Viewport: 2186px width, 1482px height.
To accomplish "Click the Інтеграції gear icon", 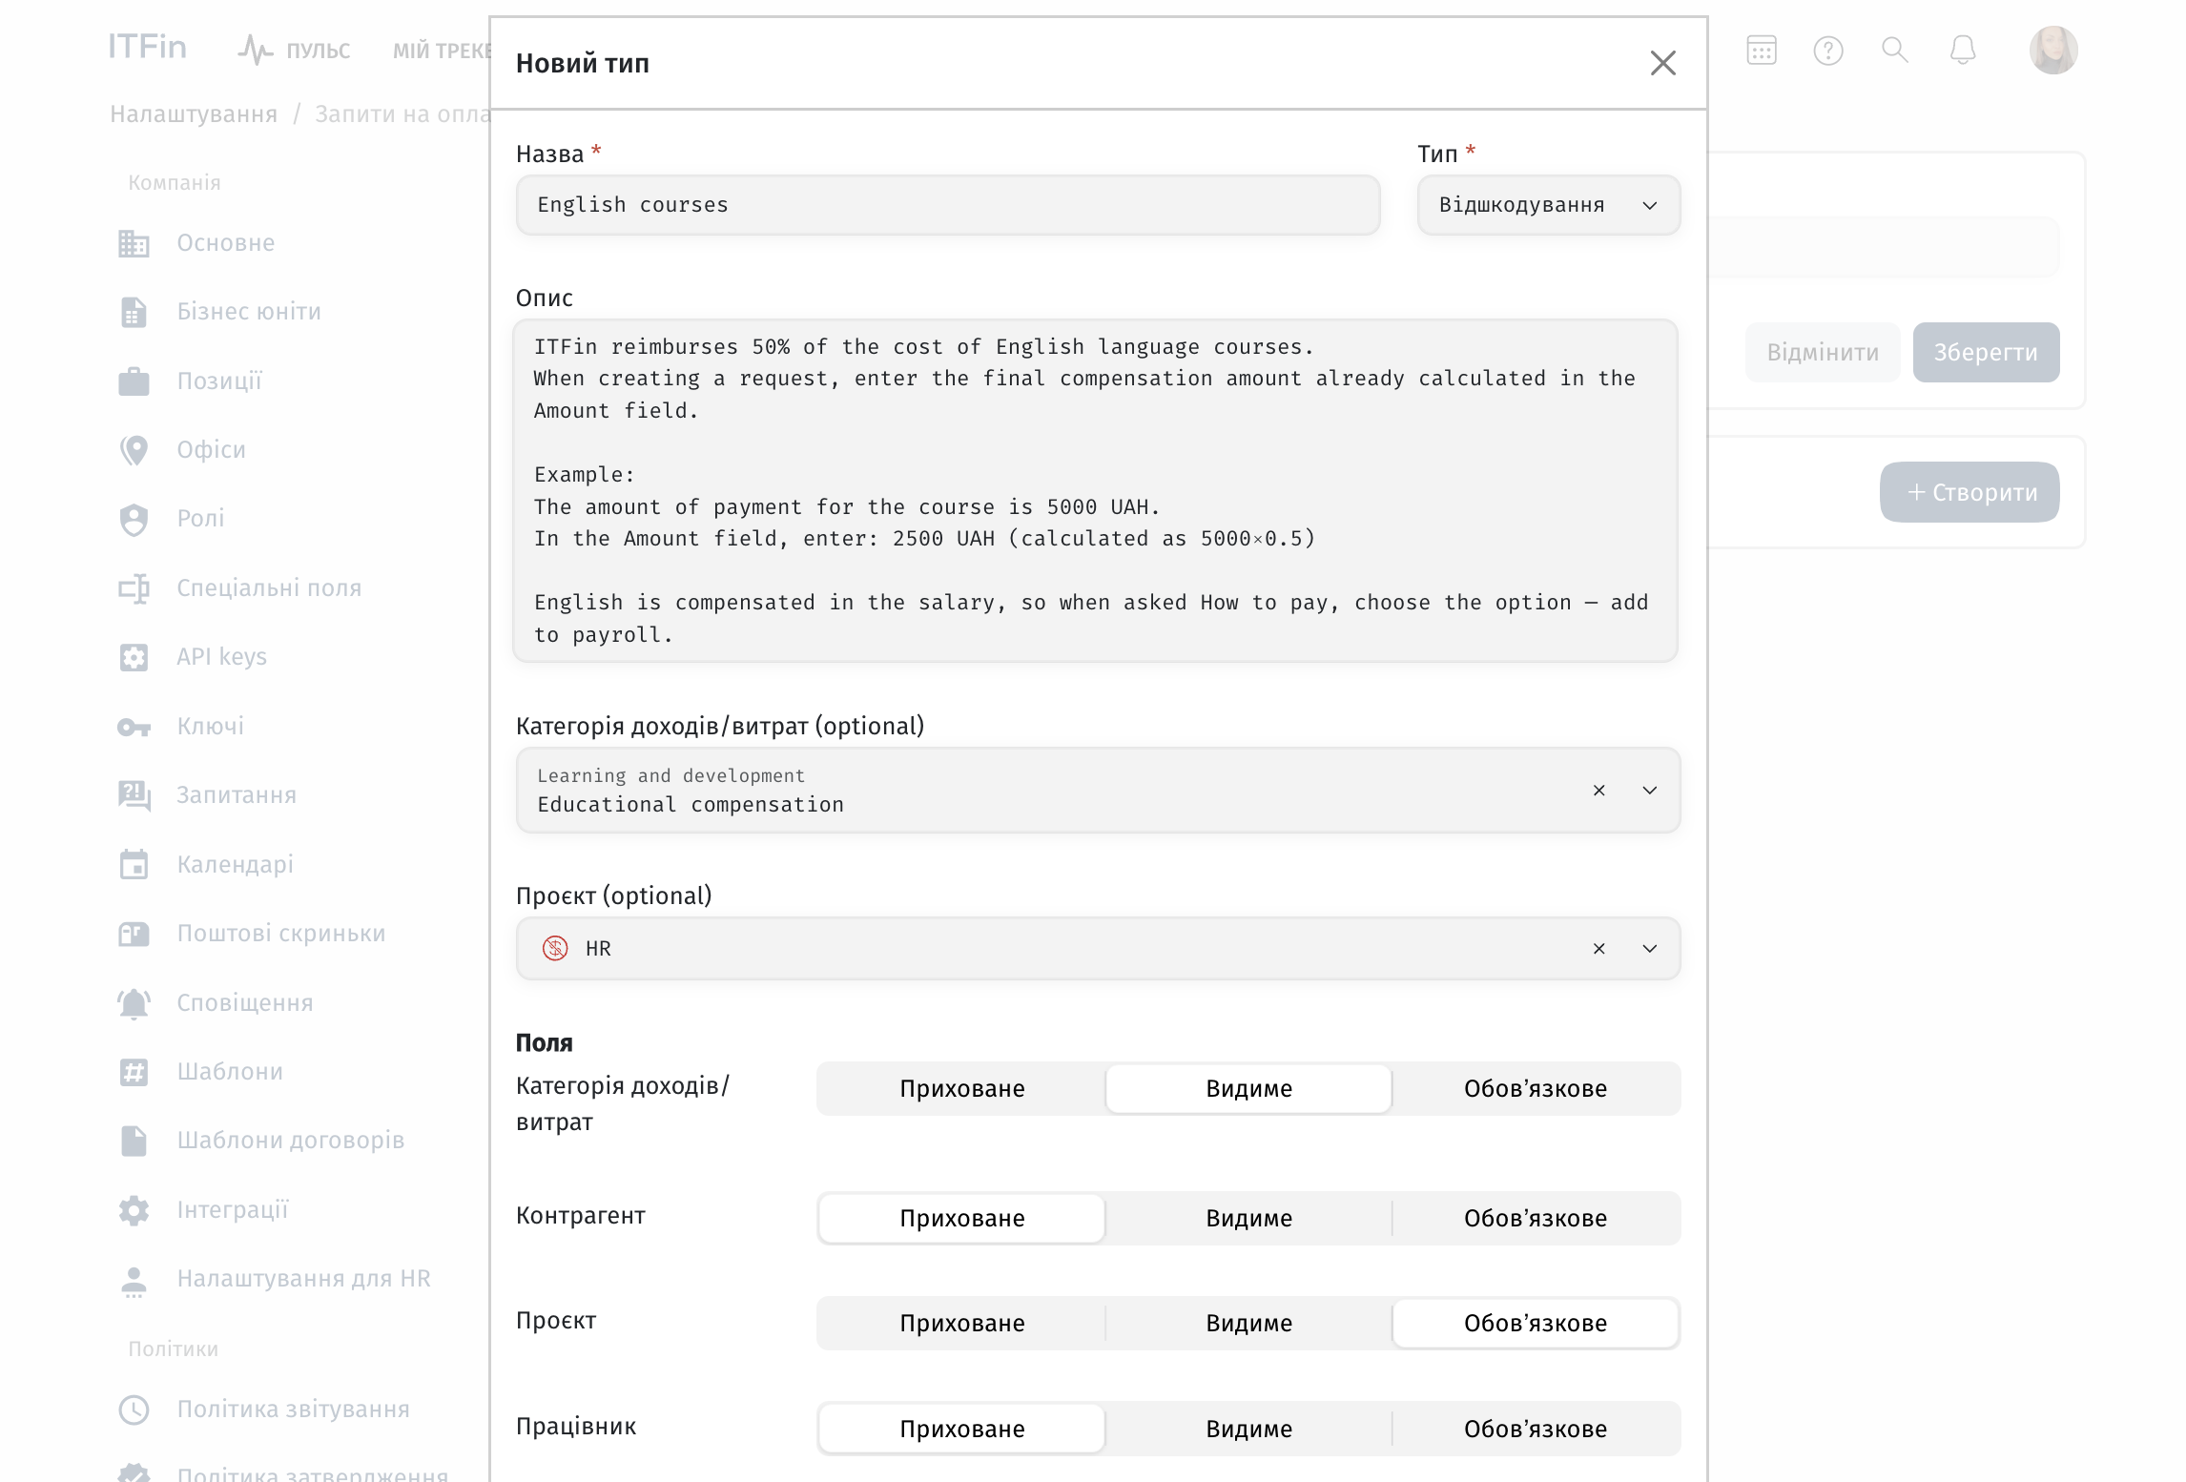I will pos(134,1210).
